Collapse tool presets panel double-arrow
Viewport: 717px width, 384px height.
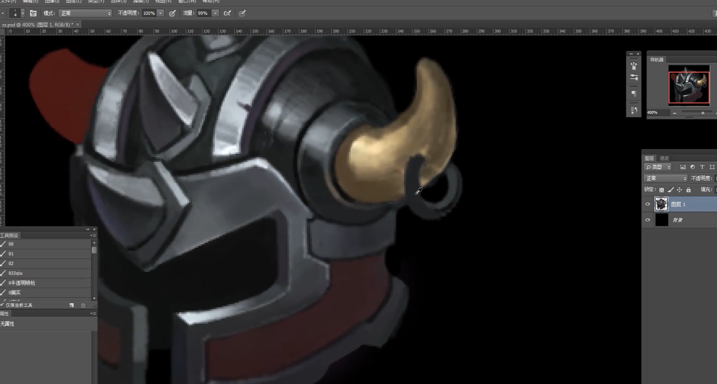pos(88,229)
